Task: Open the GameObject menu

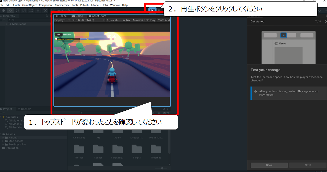Action: click(x=29, y=5)
